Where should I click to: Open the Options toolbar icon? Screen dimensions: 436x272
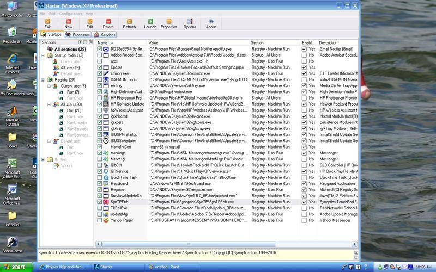click(190, 23)
